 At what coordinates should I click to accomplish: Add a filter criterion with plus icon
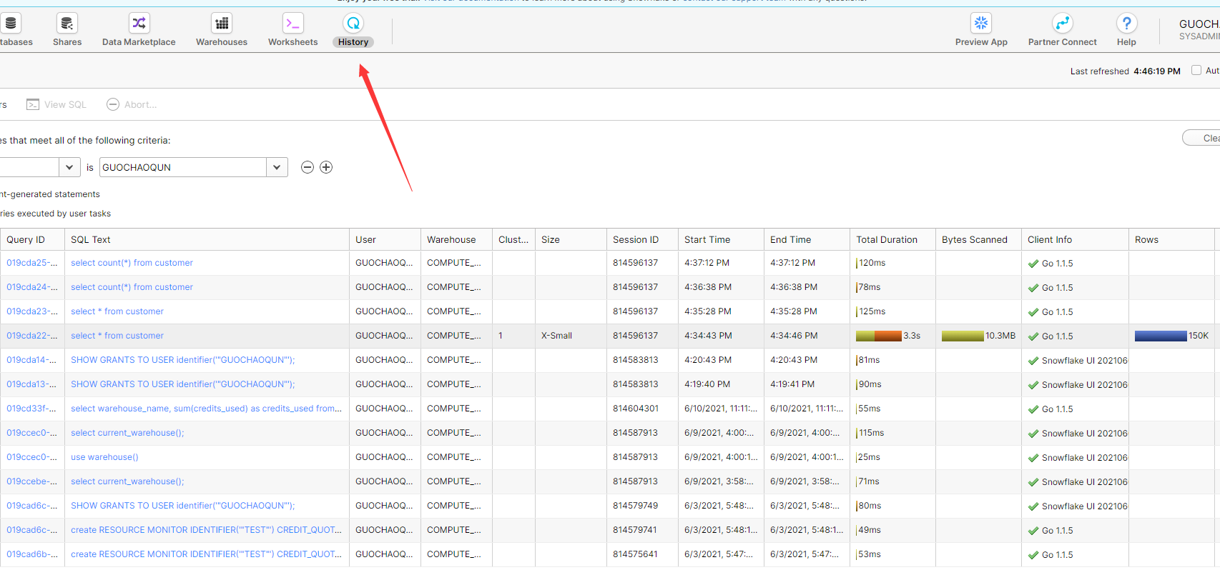point(326,167)
